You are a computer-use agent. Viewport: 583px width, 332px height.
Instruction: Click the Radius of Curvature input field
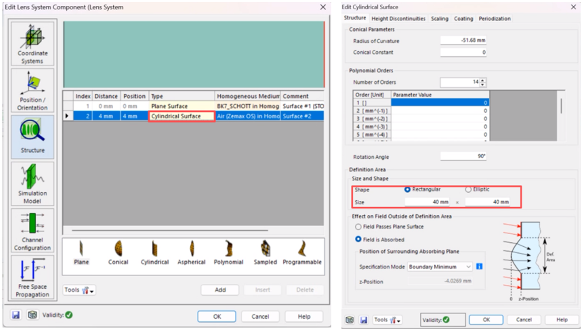463,41
